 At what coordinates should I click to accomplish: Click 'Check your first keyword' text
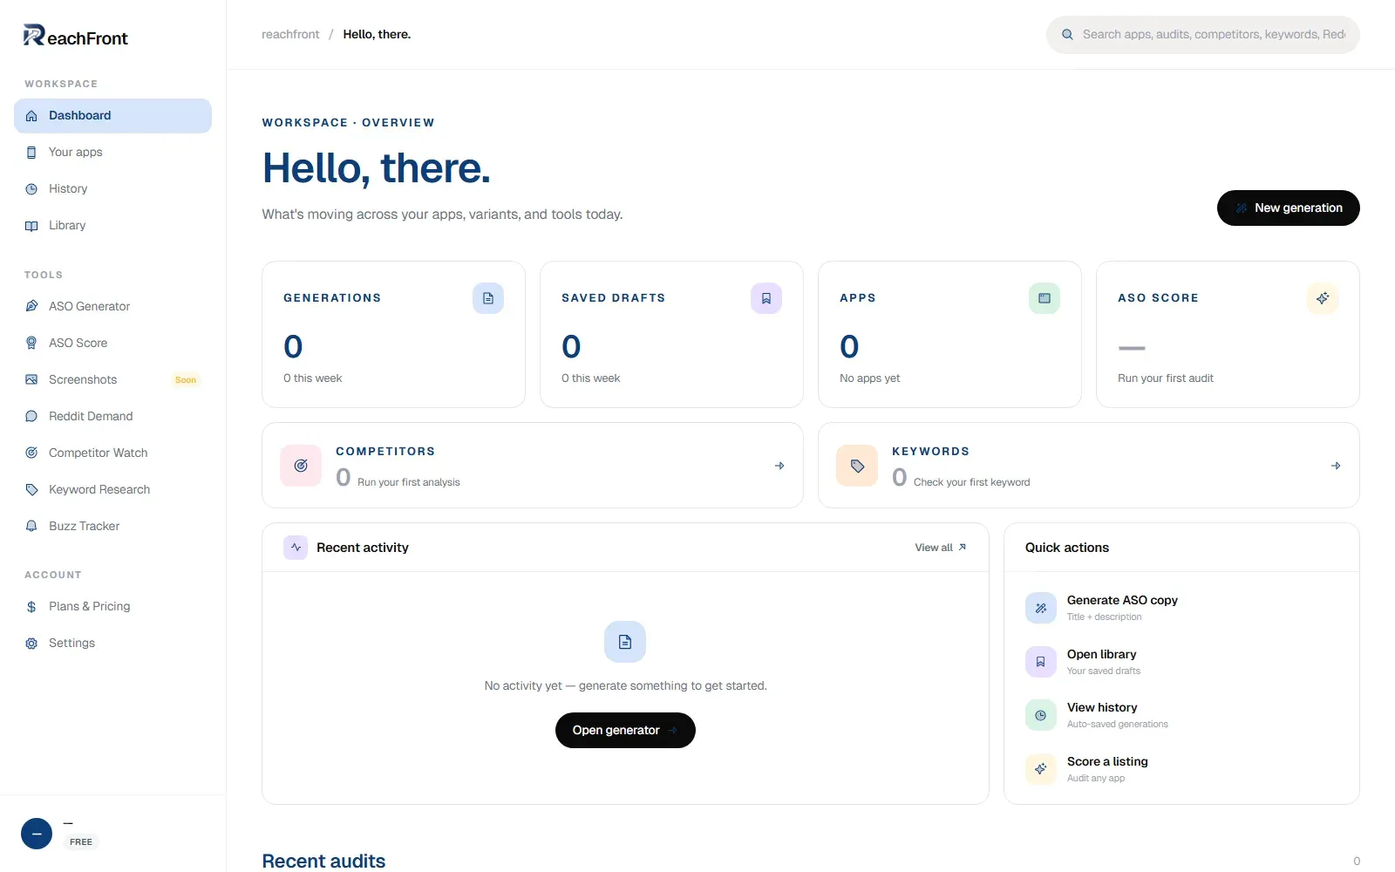(x=971, y=482)
